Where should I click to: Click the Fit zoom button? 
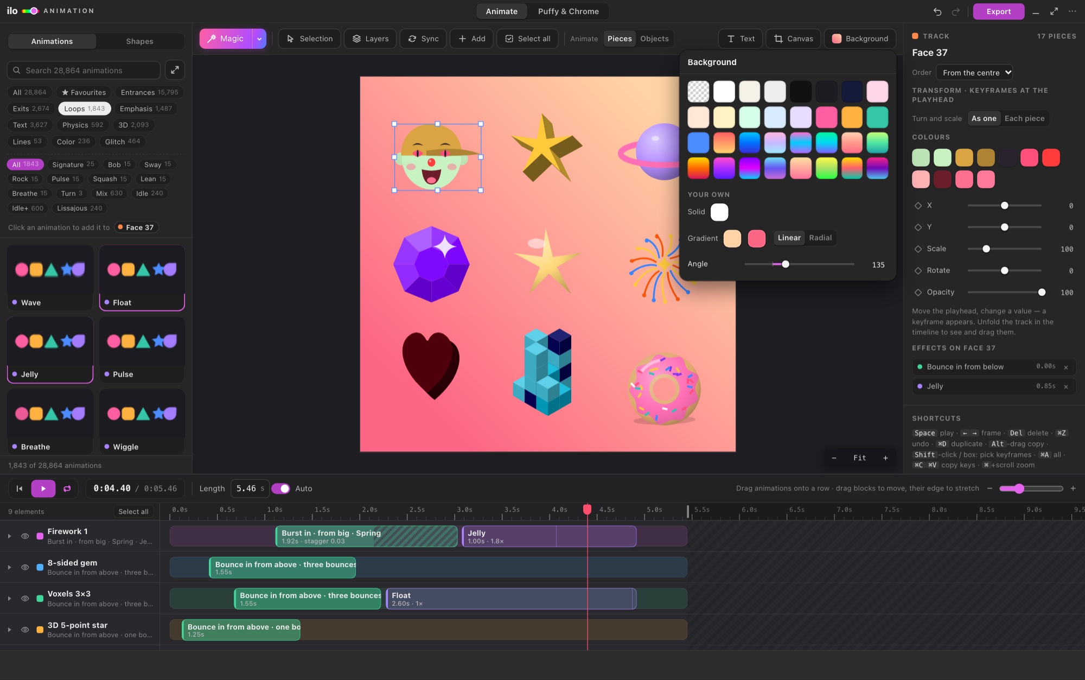[860, 458]
